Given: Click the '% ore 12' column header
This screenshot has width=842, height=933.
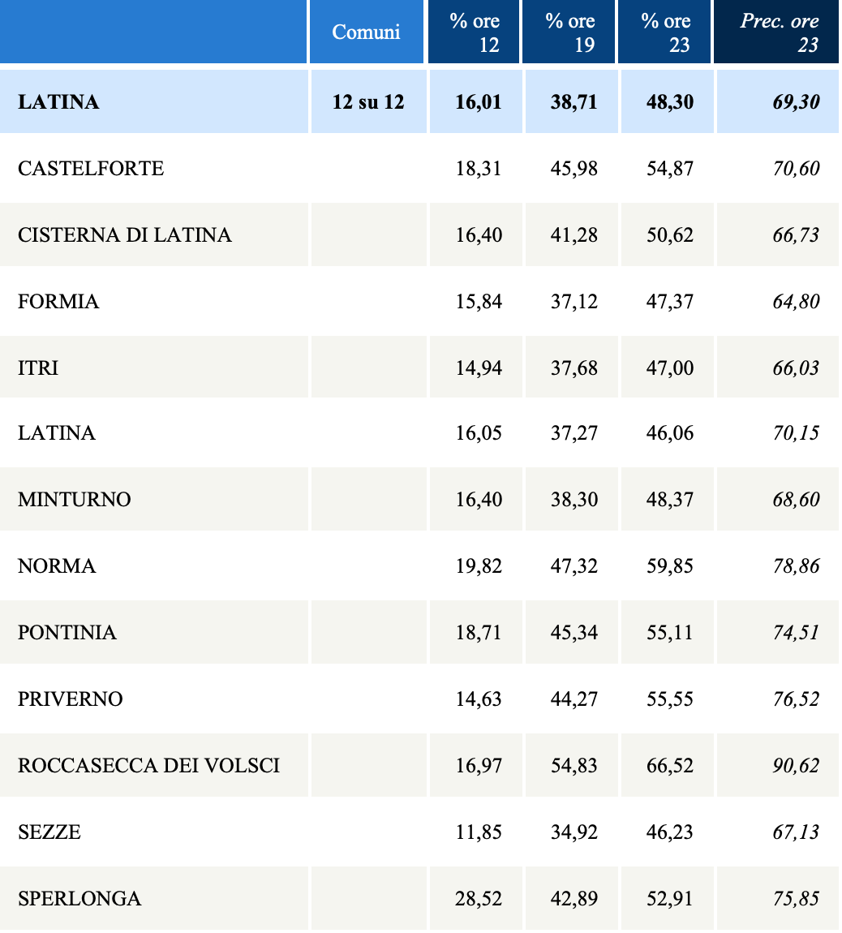Looking at the screenshot, I should coord(475,32).
